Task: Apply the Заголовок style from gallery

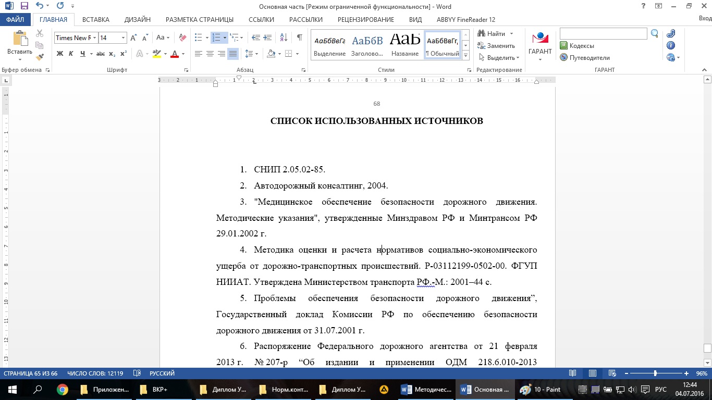Action: 367,44
